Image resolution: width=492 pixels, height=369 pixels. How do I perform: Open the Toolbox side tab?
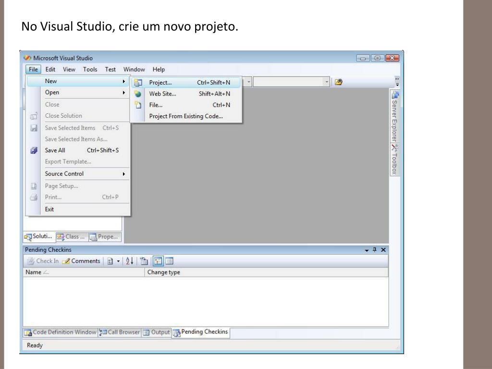(x=394, y=160)
